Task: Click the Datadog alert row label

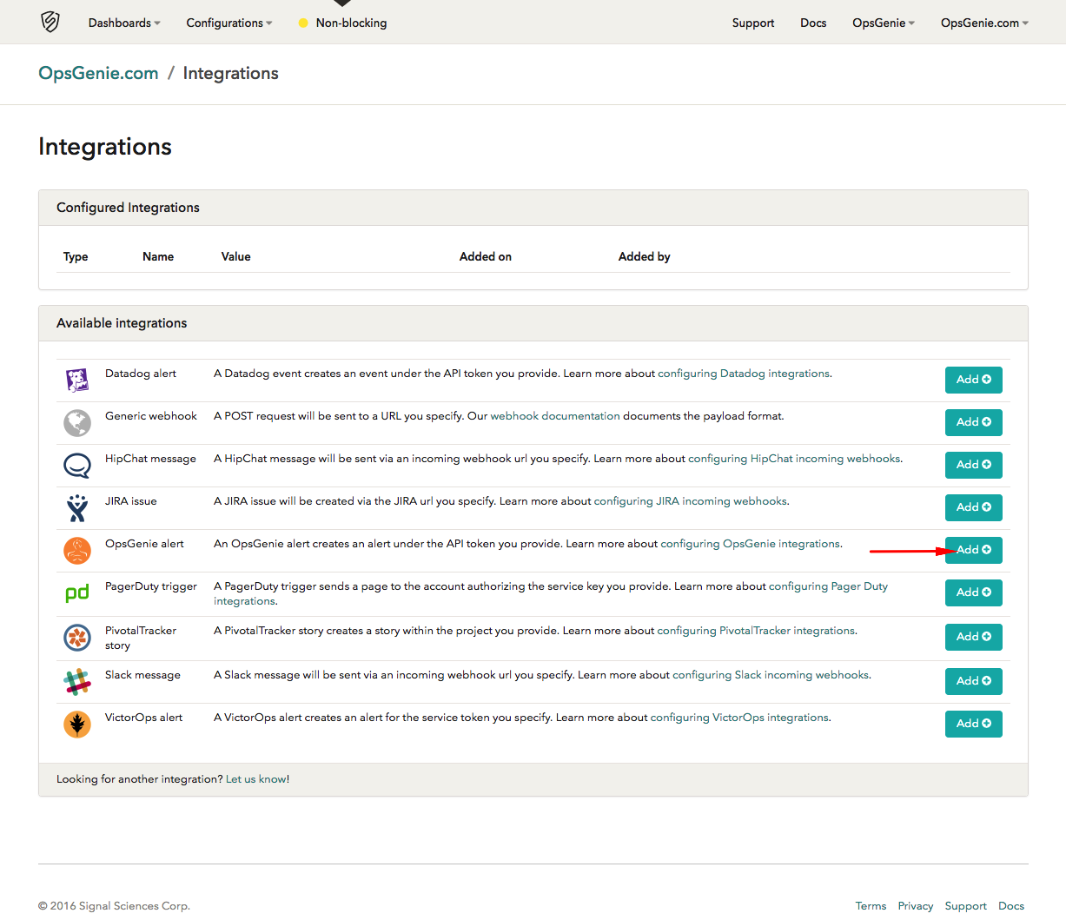Action: [141, 374]
